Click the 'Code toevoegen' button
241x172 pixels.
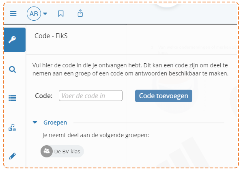tap(164, 96)
